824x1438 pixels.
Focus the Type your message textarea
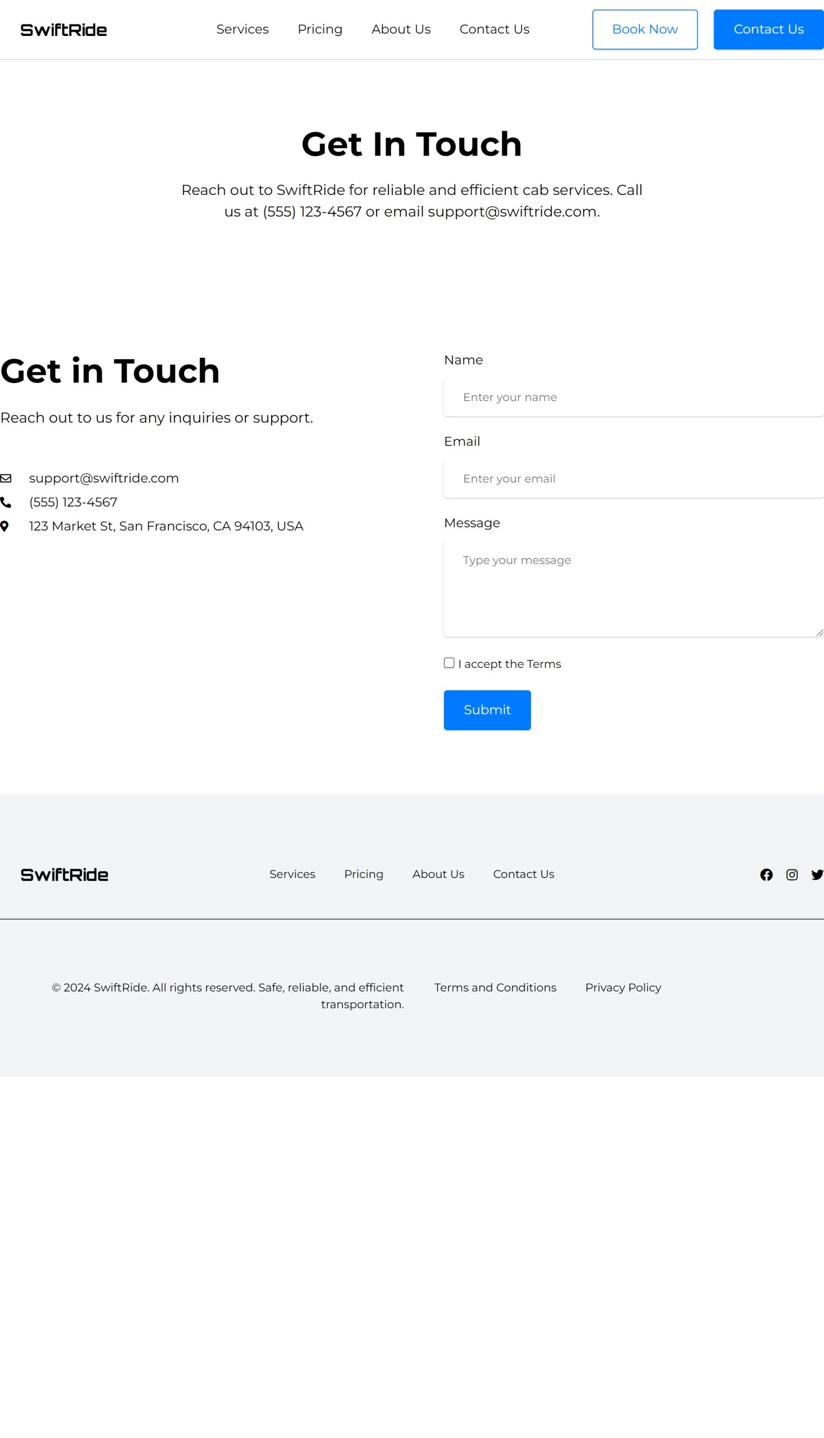(633, 589)
